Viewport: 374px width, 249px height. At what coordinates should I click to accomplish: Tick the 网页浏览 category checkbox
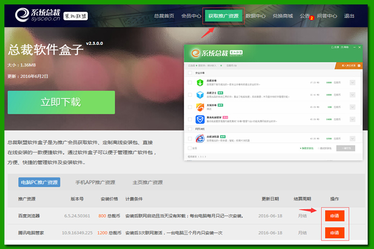(x=190, y=129)
